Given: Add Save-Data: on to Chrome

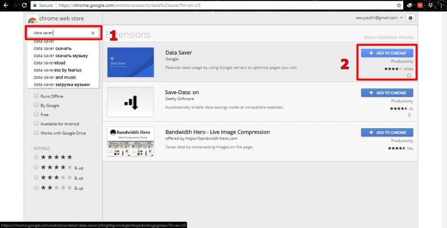Looking at the screenshot, I should tap(387, 93).
